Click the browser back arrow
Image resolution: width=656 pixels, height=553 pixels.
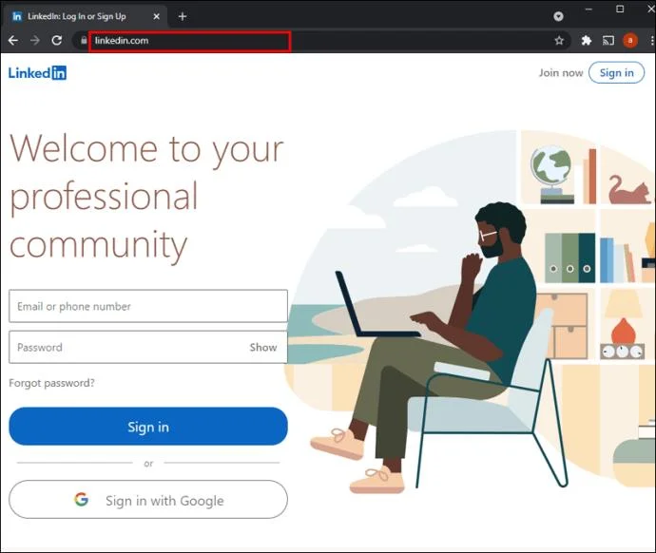coord(13,41)
